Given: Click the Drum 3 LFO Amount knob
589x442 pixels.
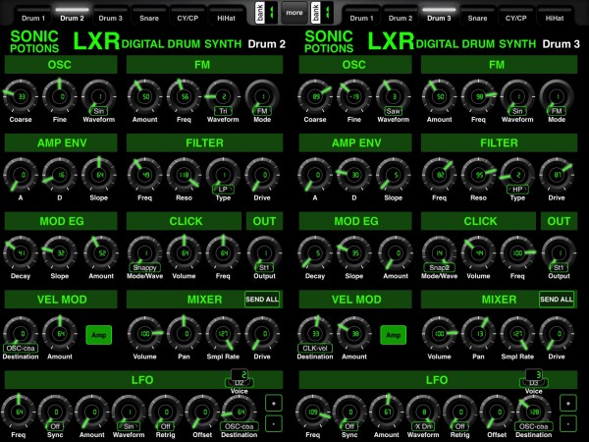Looking at the screenshot, I should click(387, 413).
